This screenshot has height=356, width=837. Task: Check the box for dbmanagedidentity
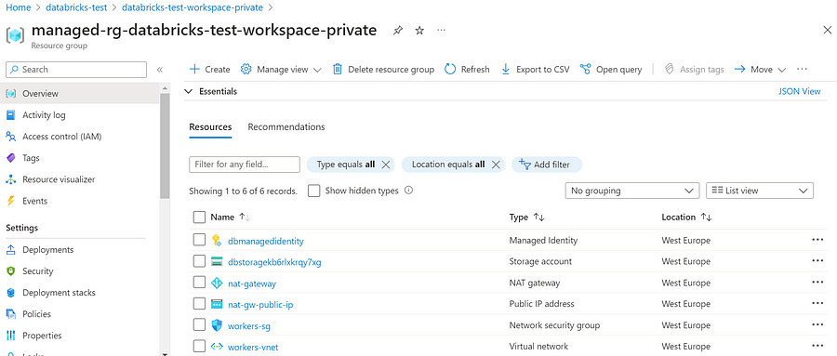[199, 240]
